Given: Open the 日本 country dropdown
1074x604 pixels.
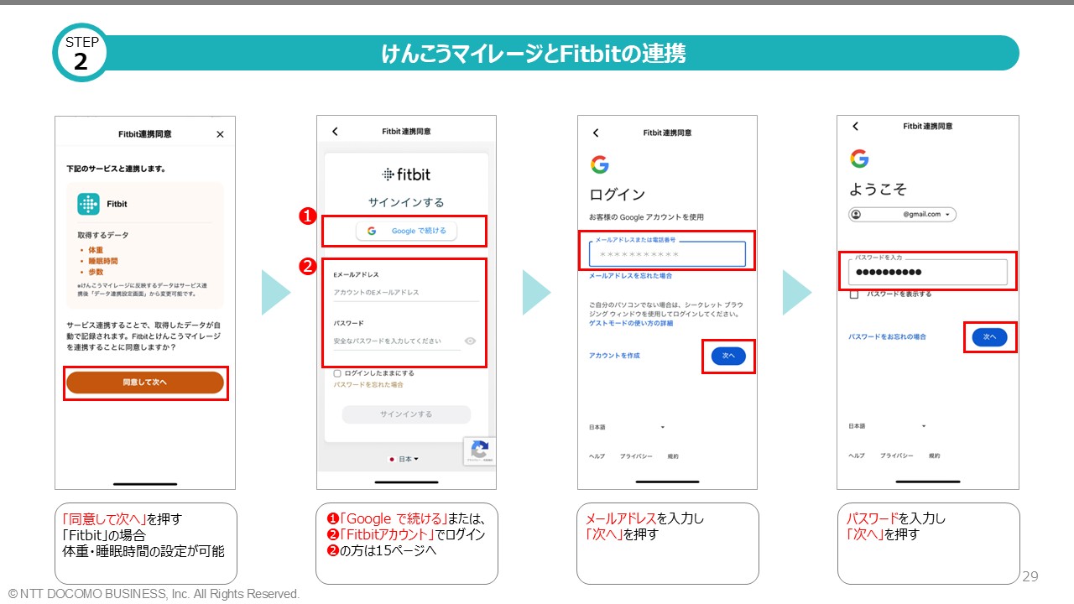Looking at the screenshot, I should [404, 459].
